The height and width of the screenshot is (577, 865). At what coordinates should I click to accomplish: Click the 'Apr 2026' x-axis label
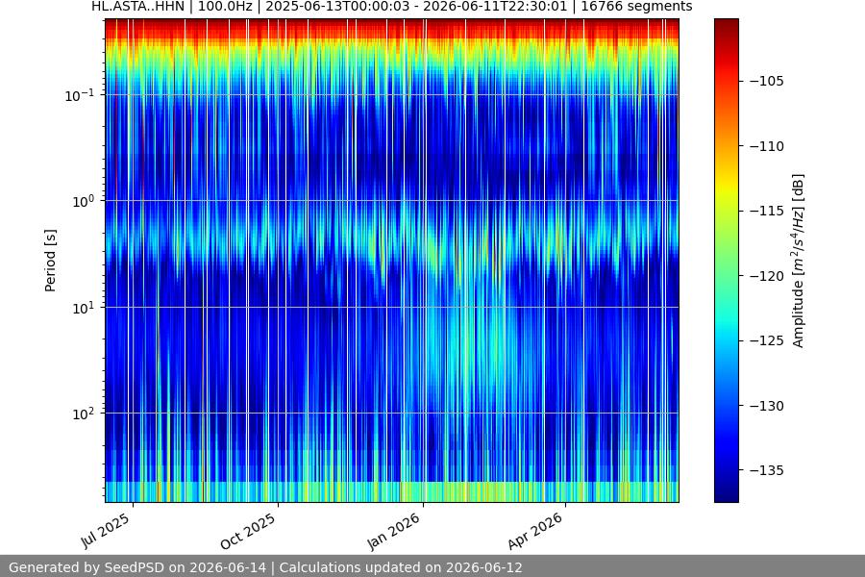[x=536, y=531]
